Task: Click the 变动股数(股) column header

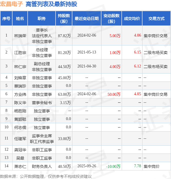Action: coord(111,19)
